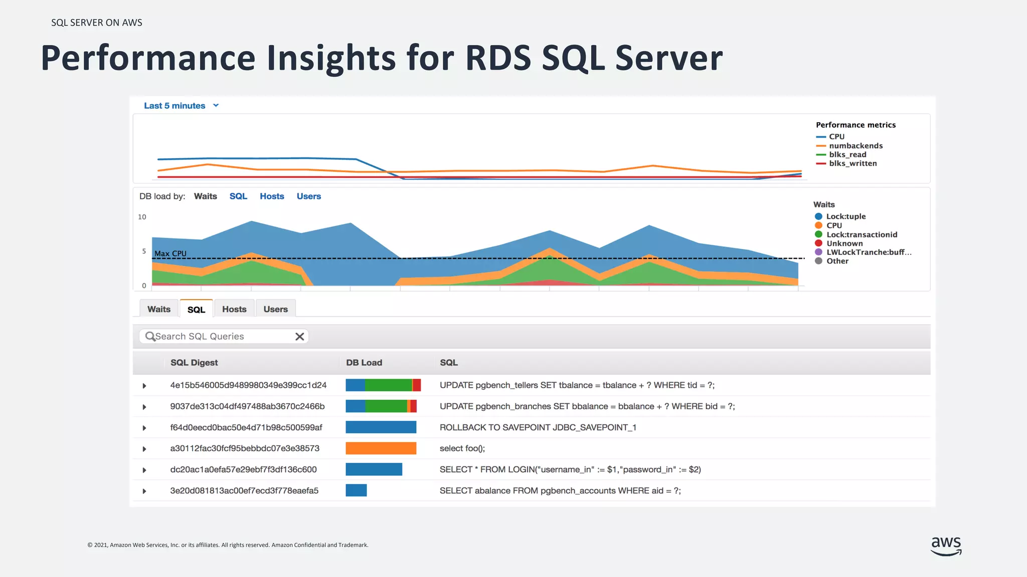The height and width of the screenshot is (577, 1027).
Task: Switch DB load view to SQL link
Action: coord(238,196)
